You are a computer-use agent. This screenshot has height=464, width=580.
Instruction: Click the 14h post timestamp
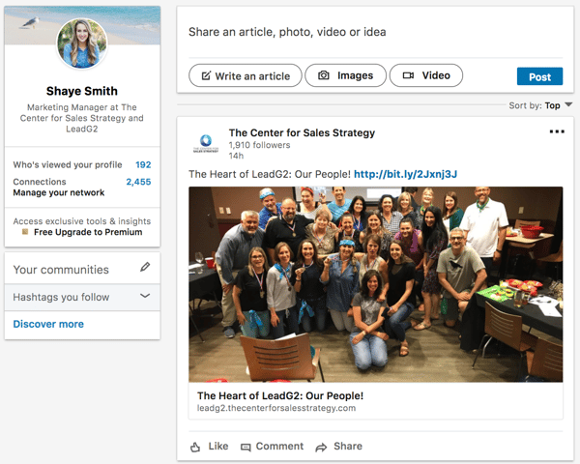click(236, 156)
